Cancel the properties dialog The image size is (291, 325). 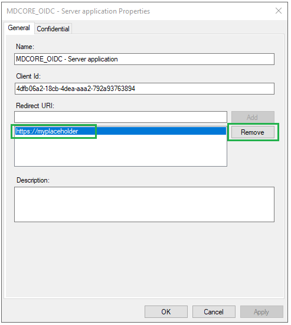(x=214, y=312)
